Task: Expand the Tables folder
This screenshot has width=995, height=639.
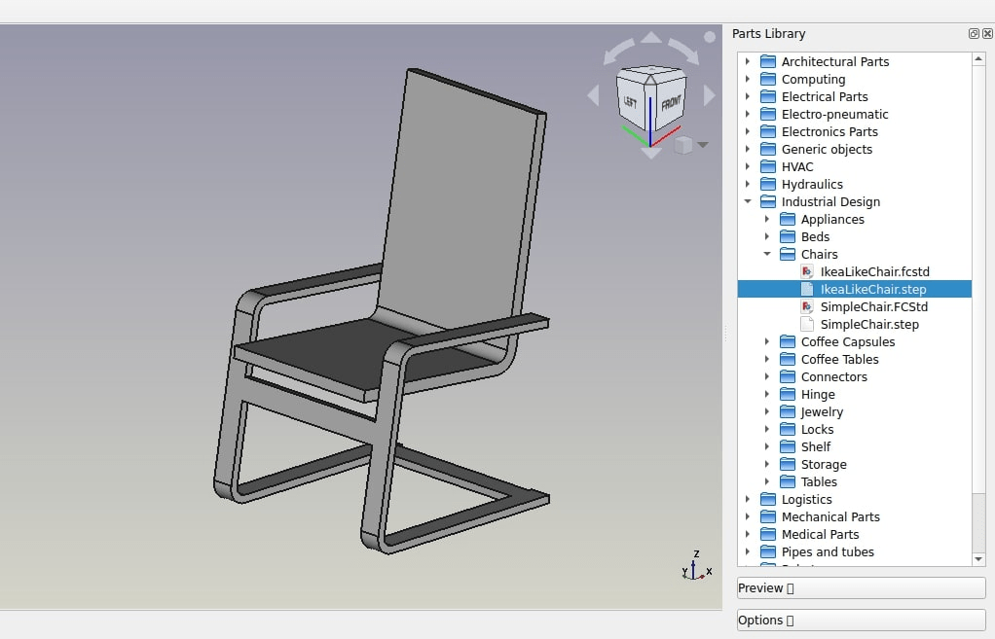Action: 768,481
